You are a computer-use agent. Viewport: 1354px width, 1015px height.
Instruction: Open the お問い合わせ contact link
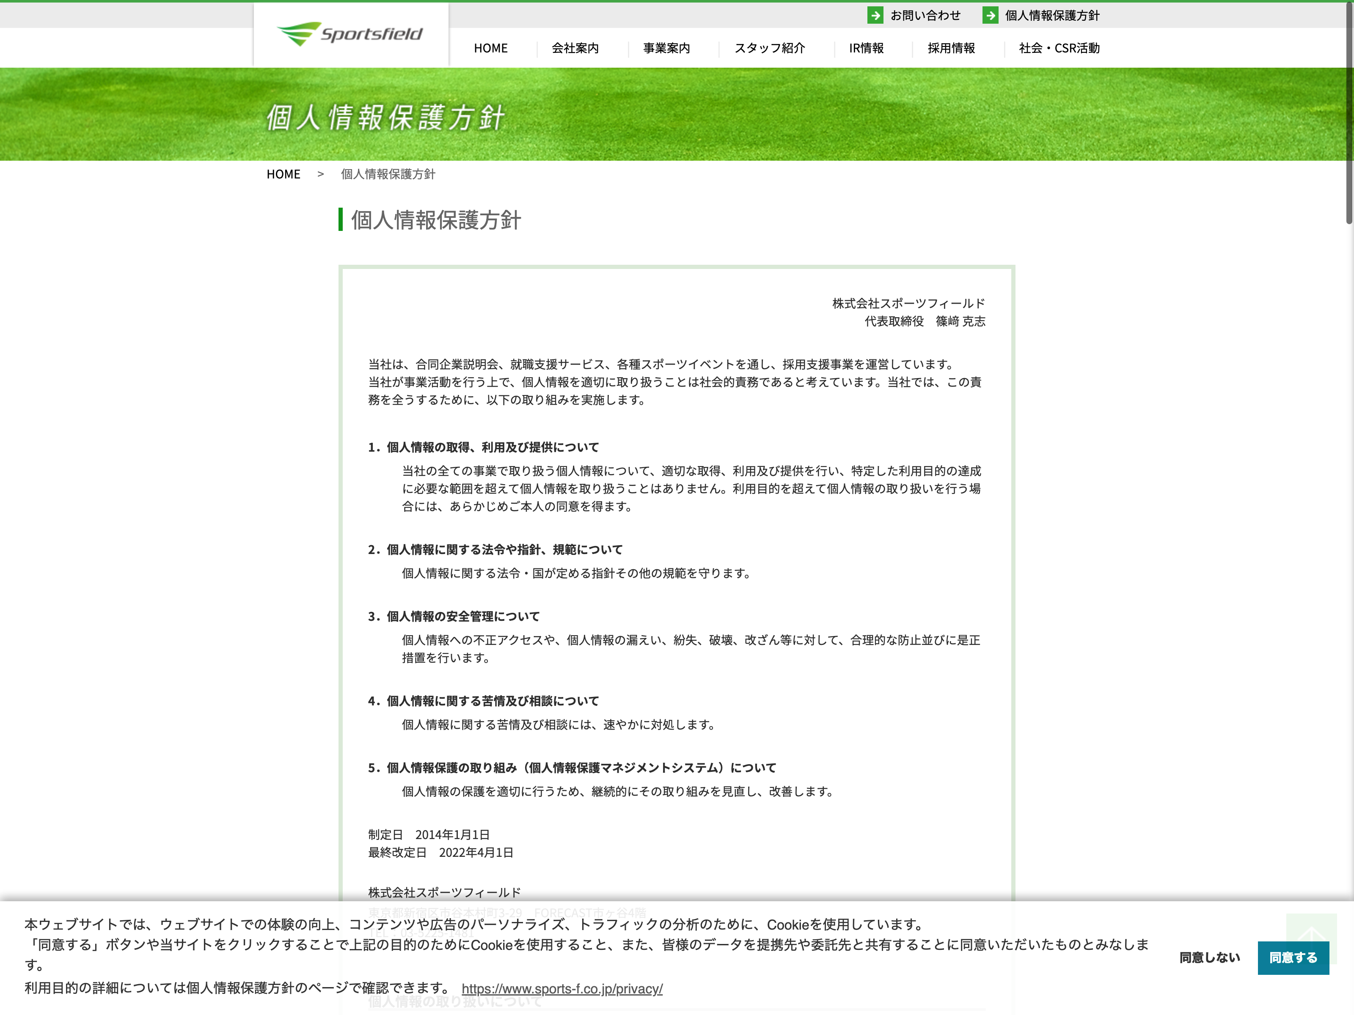point(925,15)
